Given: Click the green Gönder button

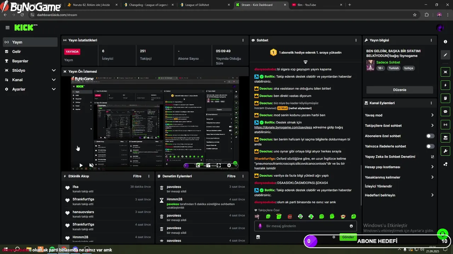Looking at the screenshot, I should pyautogui.click(x=348, y=237).
